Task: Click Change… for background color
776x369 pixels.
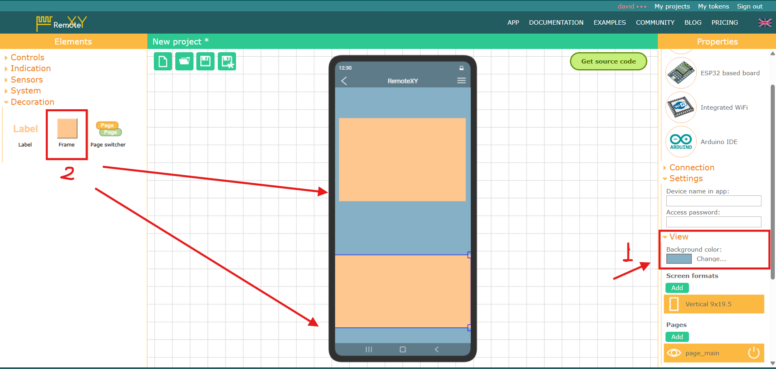Action: (x=711, y=259)
